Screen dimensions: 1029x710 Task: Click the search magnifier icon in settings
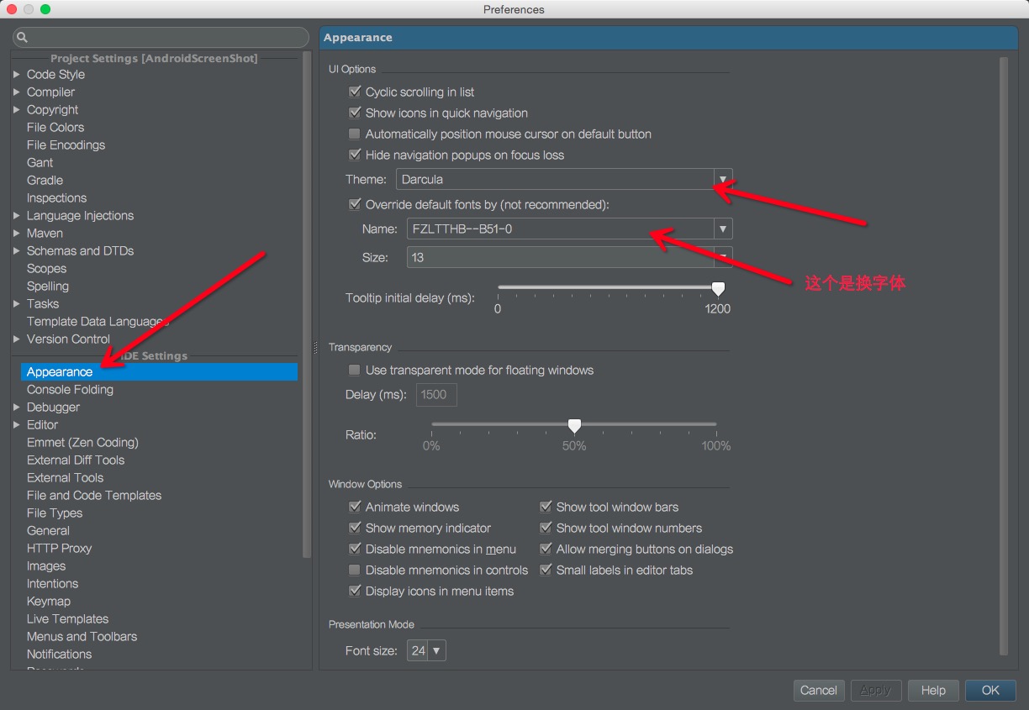point(22,38)
